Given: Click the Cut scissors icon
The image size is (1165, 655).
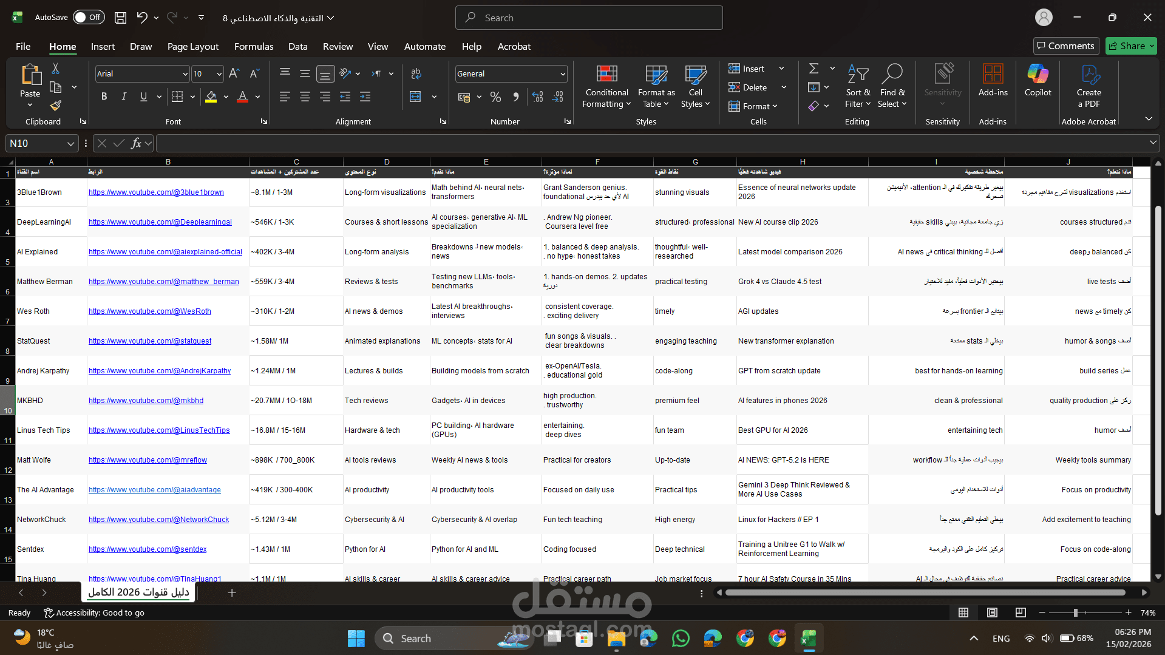Looking at the screenshot, I should (55, 69).
